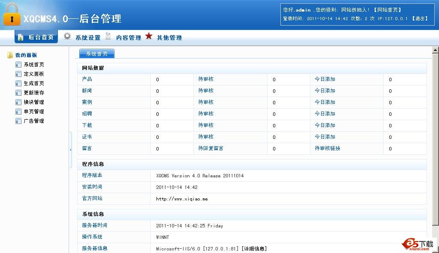The image size is (439, 253).
Task: Click 待审核 in the 证书 row
Action: pyautogui.click(x=206, y=137)
